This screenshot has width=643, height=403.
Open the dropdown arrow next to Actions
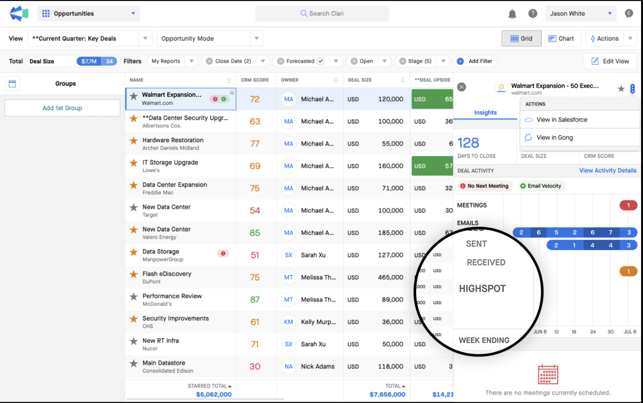tap(630, 38)
